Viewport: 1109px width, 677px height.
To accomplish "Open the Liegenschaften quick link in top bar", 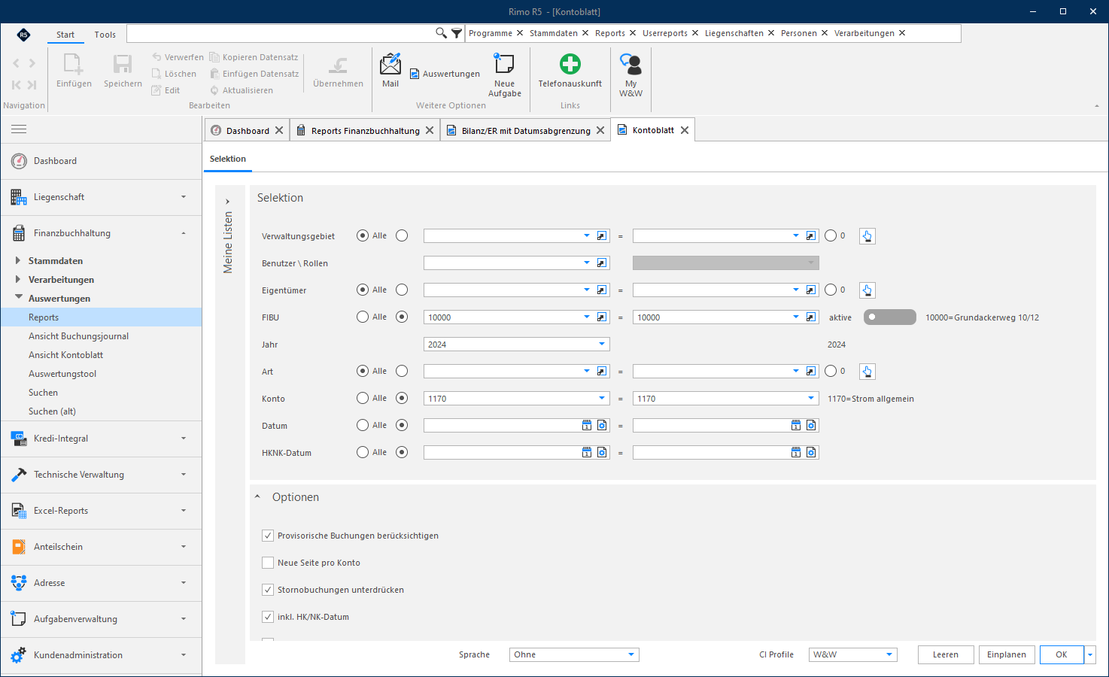I will (x=734, y=33).
